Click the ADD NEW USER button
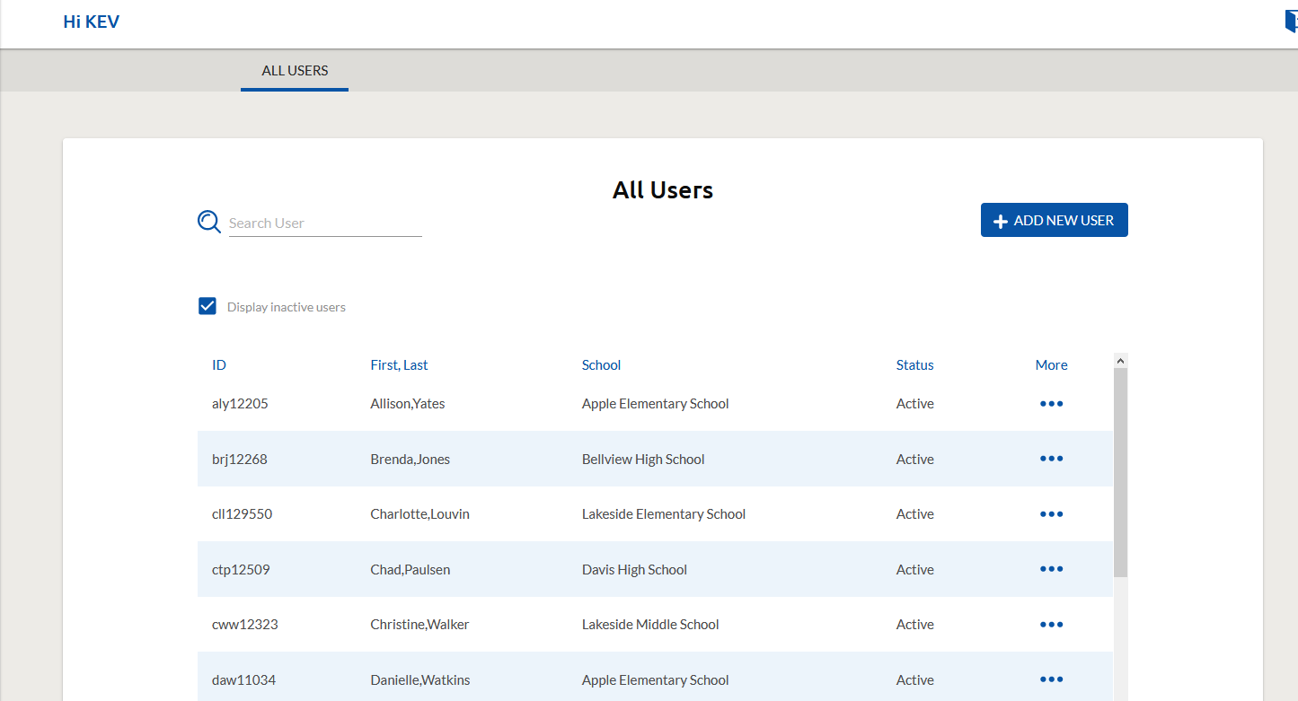Viewport: 1298px width, 701px height. pos(1055,220)
